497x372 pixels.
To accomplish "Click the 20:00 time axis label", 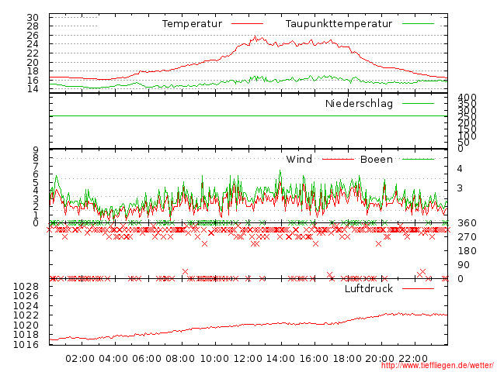I will pos(380,359).
